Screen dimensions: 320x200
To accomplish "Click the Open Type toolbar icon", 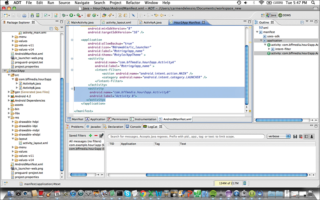I will point(104,15).
